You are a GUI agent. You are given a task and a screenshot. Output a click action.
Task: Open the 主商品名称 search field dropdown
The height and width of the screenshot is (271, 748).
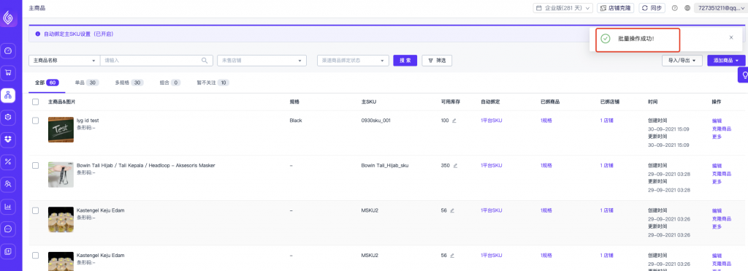click(x=64, y=61)
